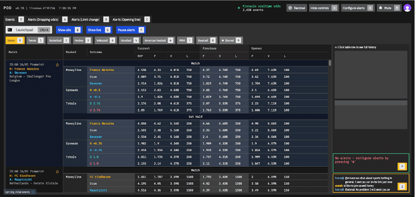Select the U 2.75 totals row
415x197 pixels.
point(208,110)
